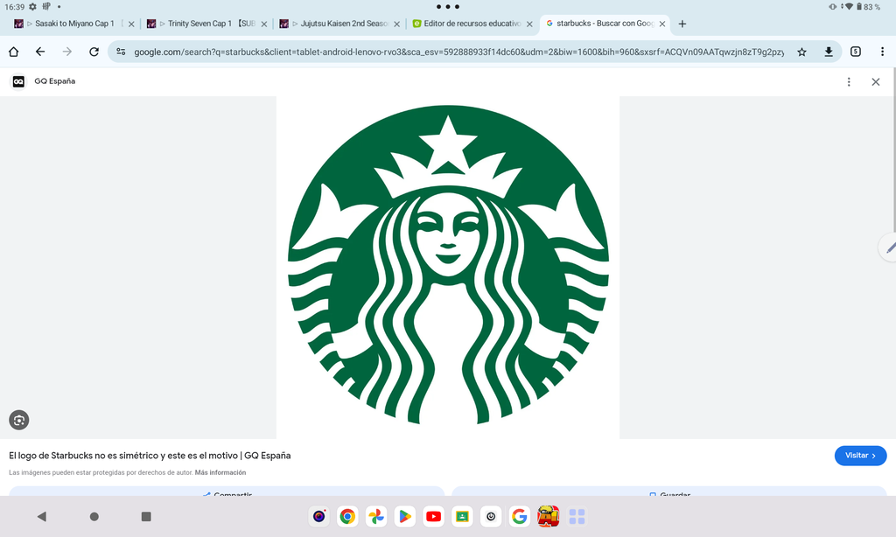Close the Jujutsu Kaisen tab
Image resolution: width=896 pixels, height=537 pixels.
[396, 24]
